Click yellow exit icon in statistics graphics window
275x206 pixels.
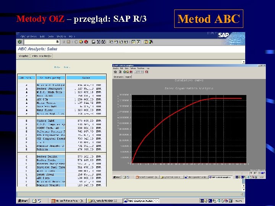point(128,72)
